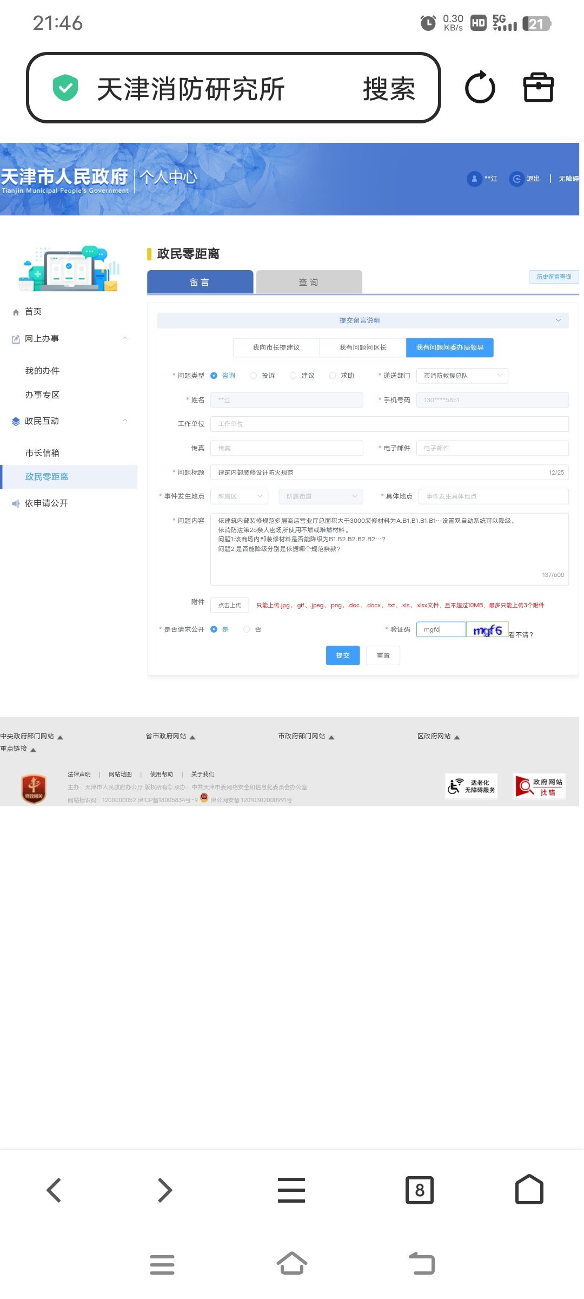Open the 递送部门 dropdown
The image size is (584, 1299).
[x=462, y=376]
